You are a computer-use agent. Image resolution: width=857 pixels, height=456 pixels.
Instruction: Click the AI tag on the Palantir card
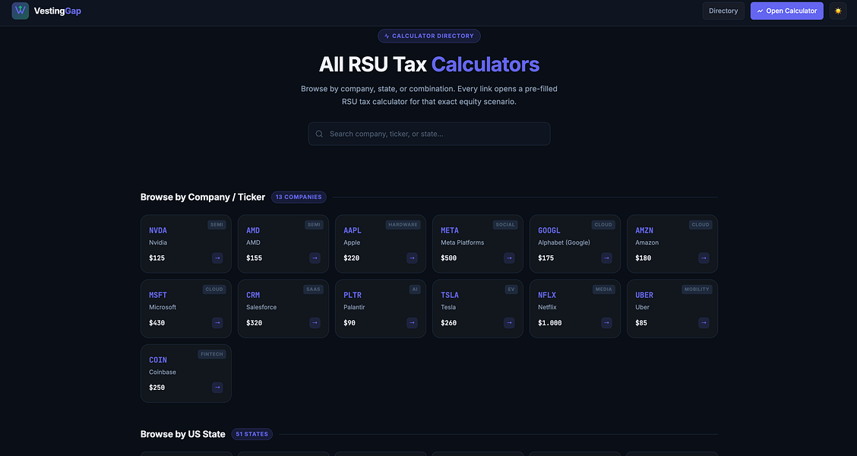(415, 290)
